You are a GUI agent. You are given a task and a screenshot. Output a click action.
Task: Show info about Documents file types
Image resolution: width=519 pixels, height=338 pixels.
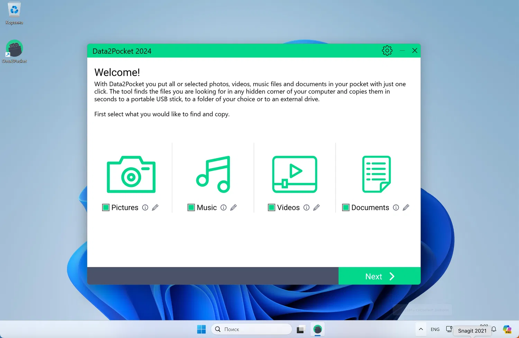[x=396, y=207]
